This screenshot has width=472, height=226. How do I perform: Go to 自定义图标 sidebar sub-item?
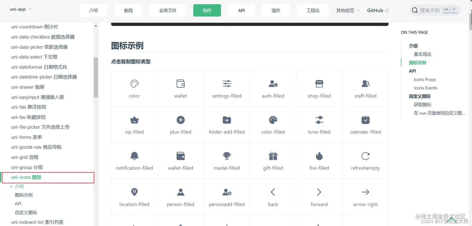pos(26,213)
